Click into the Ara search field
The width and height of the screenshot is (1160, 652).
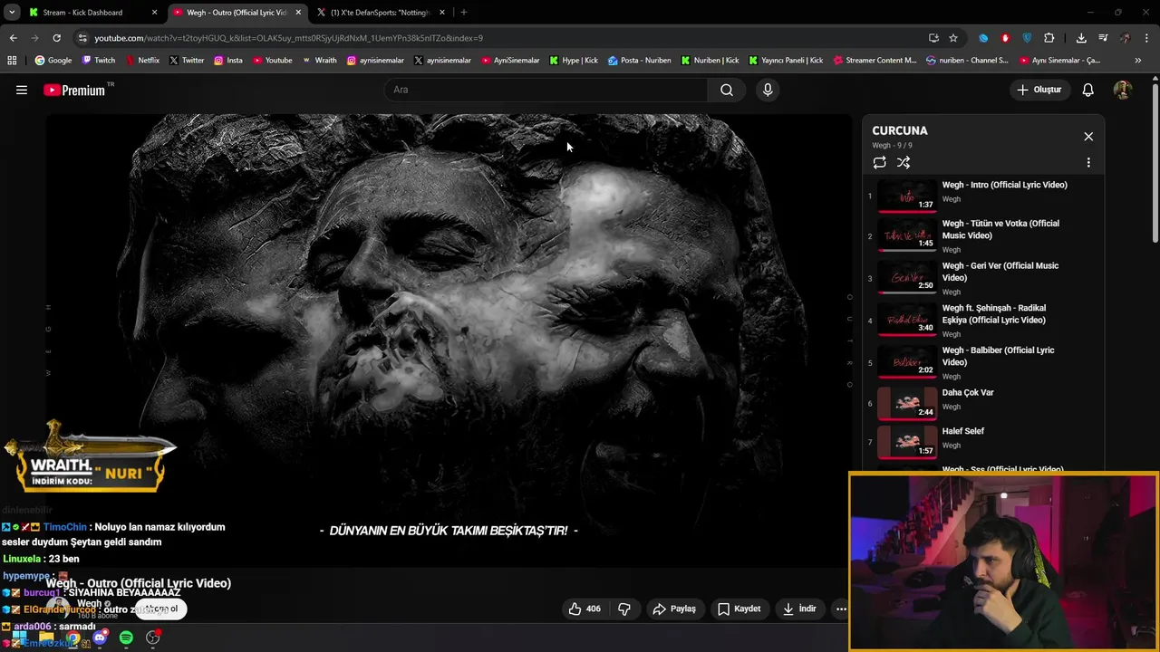(x=546, y=90)
